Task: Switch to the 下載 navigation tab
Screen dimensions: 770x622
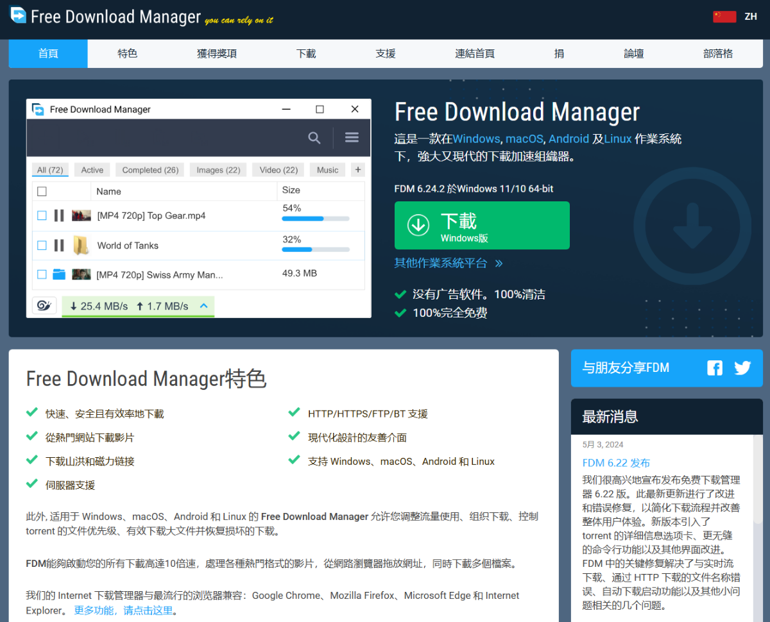Action: coord(306,54)
